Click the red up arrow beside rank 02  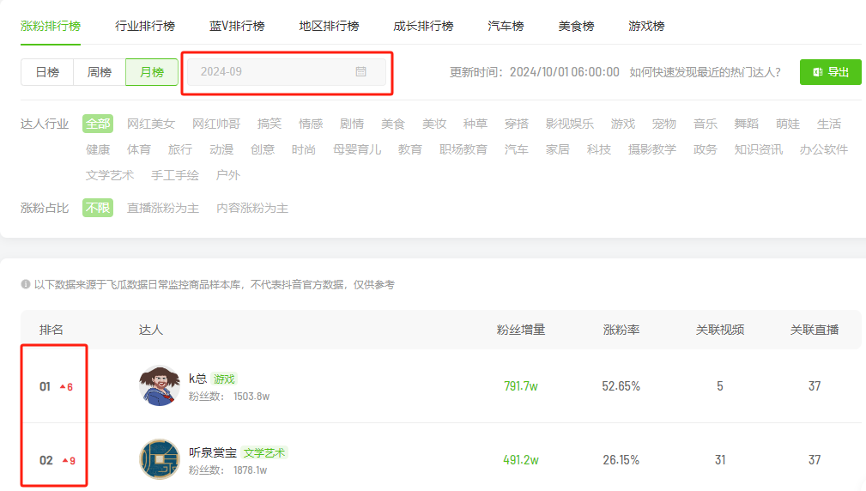click(64, 461)
